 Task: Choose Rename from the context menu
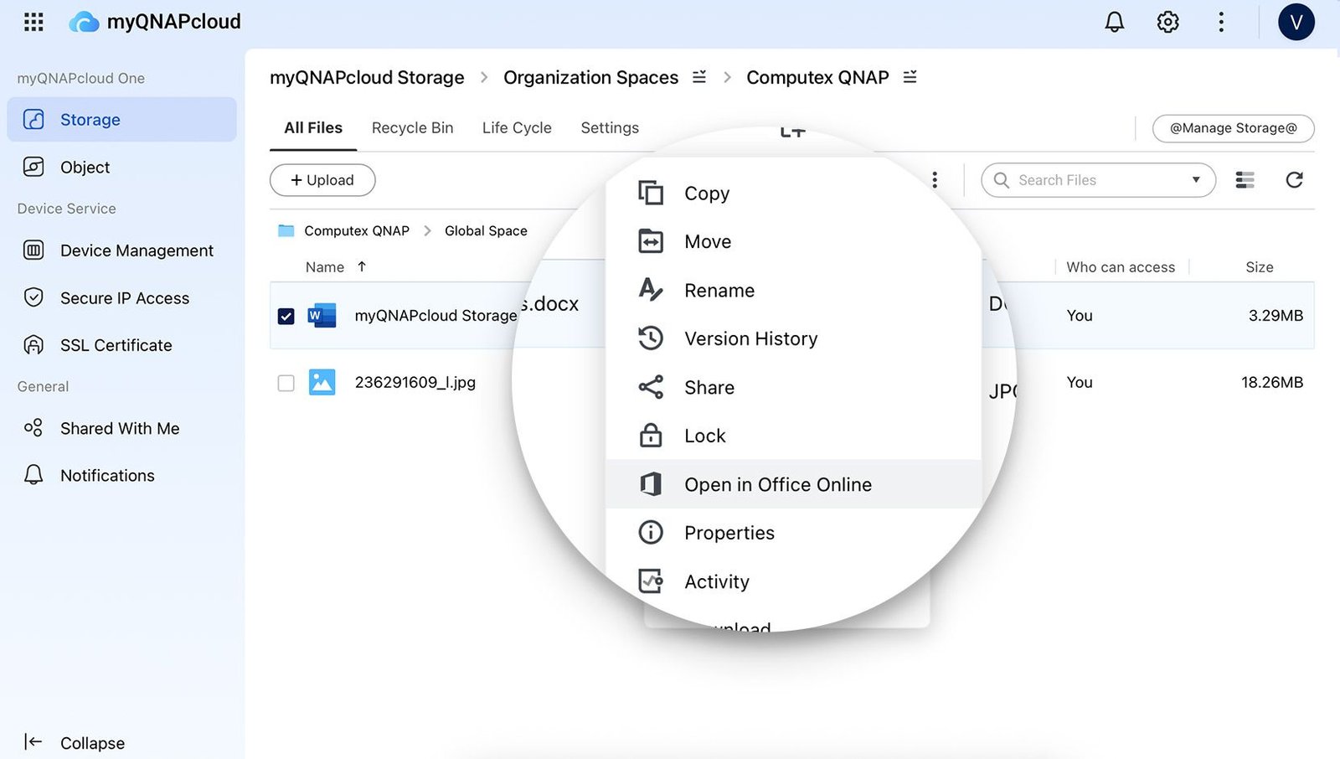point(793,290)
